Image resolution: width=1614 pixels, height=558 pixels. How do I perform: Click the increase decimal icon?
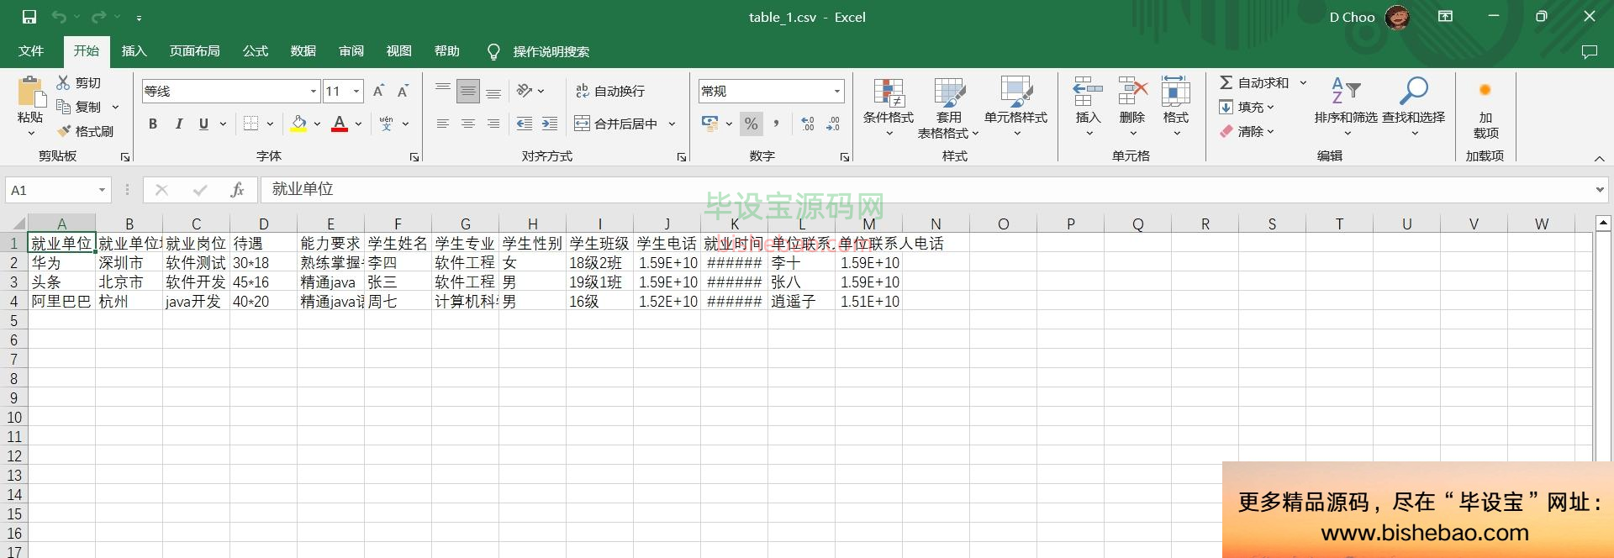coord(808,124)
